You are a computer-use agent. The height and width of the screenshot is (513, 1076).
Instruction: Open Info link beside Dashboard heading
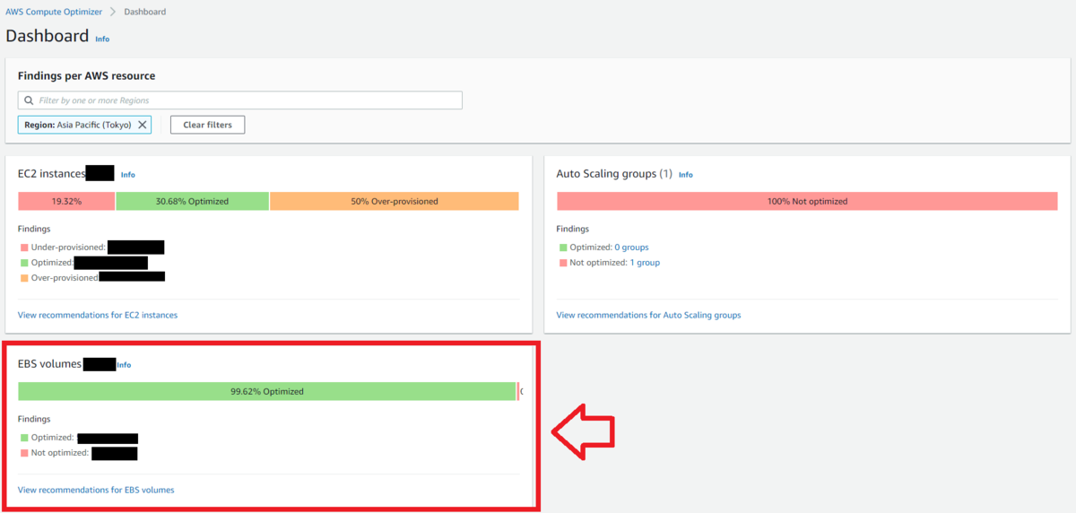pos(102,39)
